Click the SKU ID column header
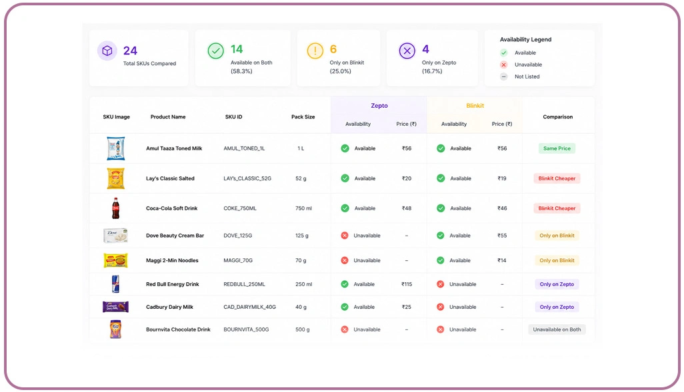Screen dimensions: 684x392 pos(234,116)
